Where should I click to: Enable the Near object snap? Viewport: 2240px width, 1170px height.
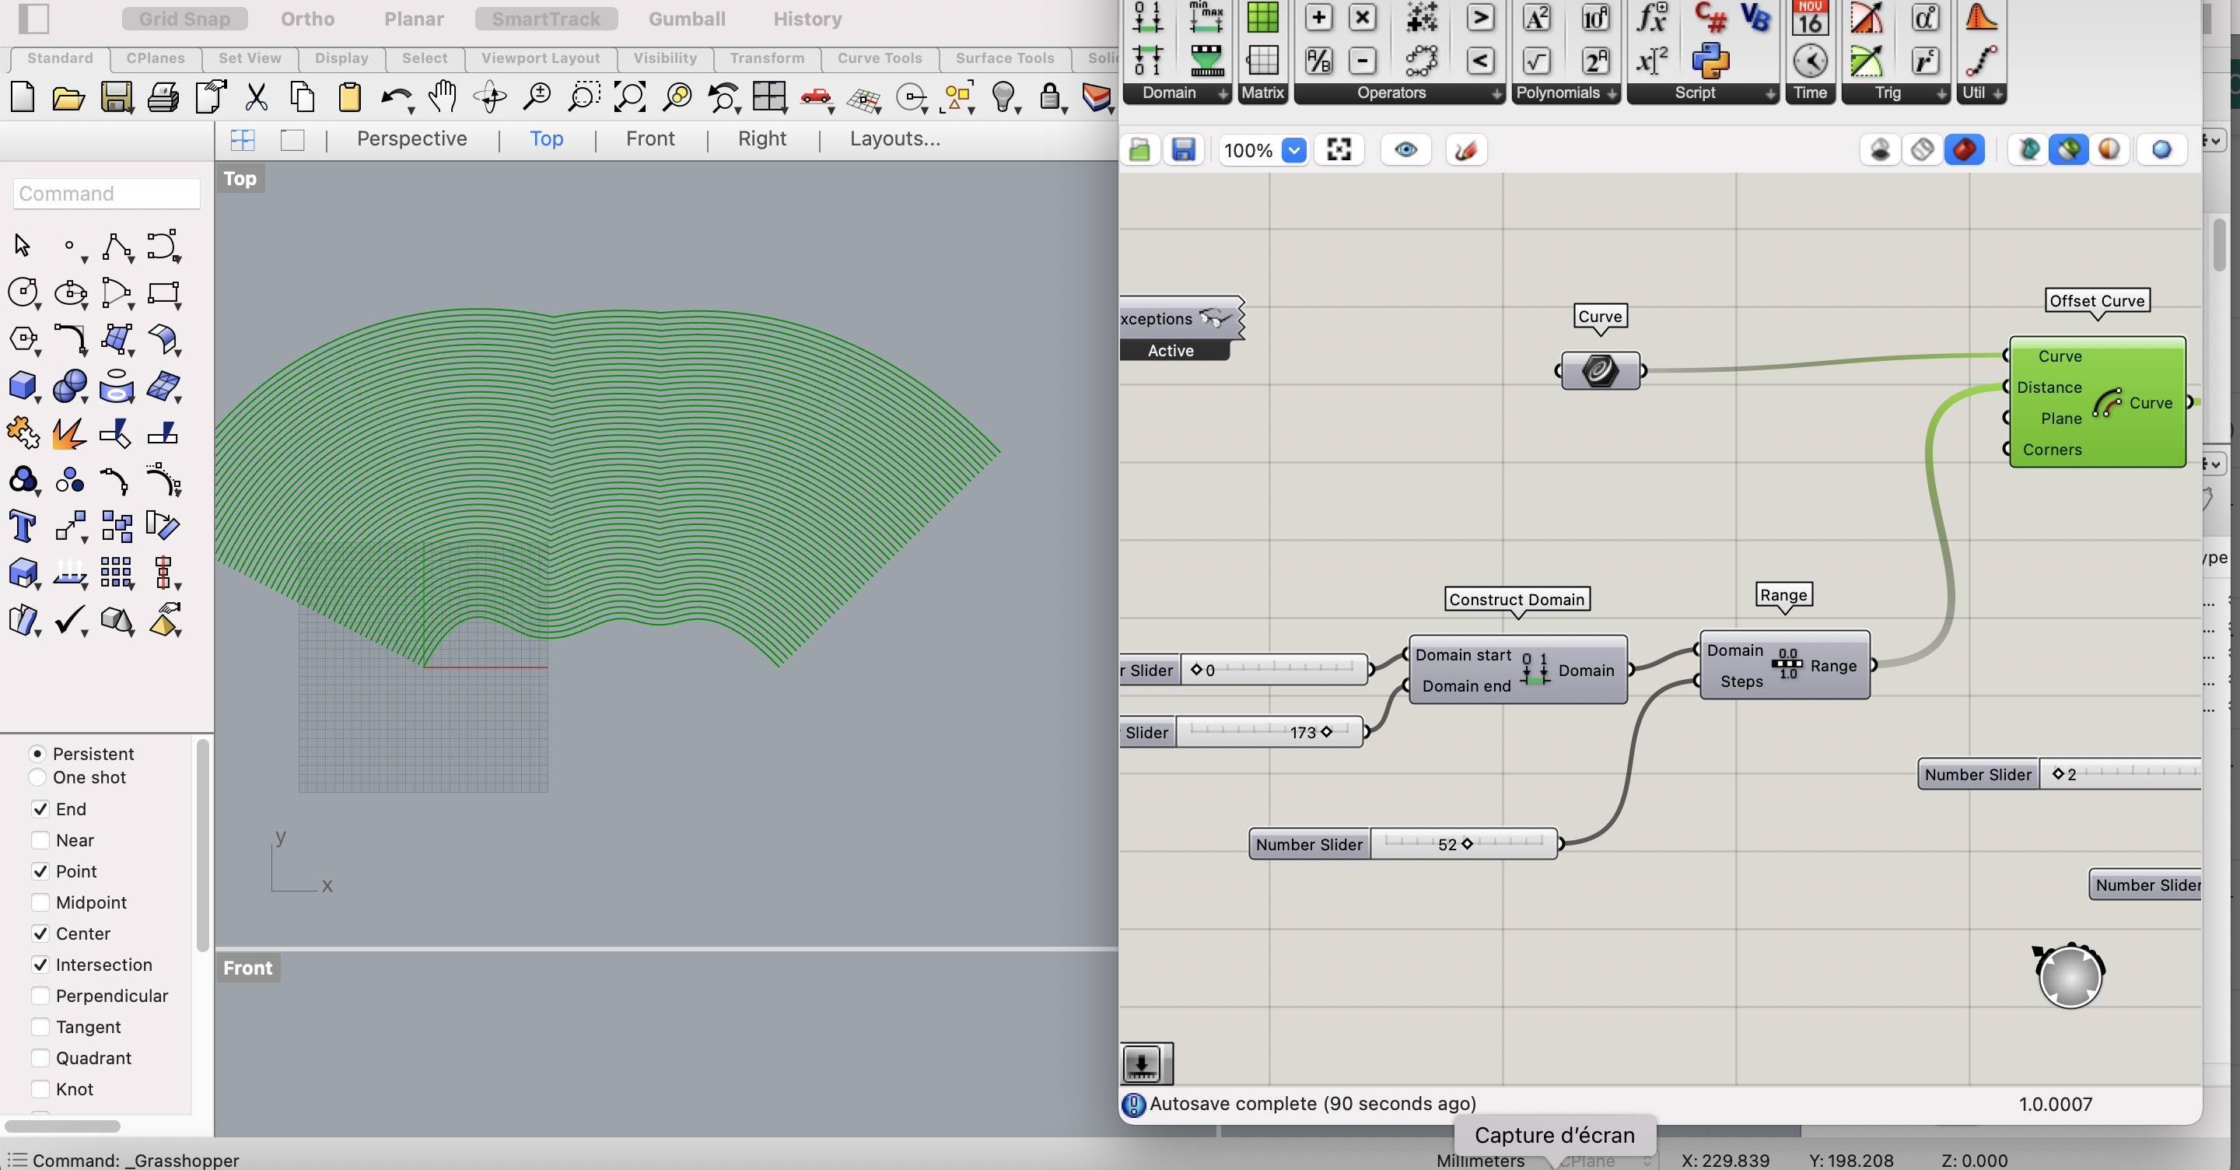point(40,840)
